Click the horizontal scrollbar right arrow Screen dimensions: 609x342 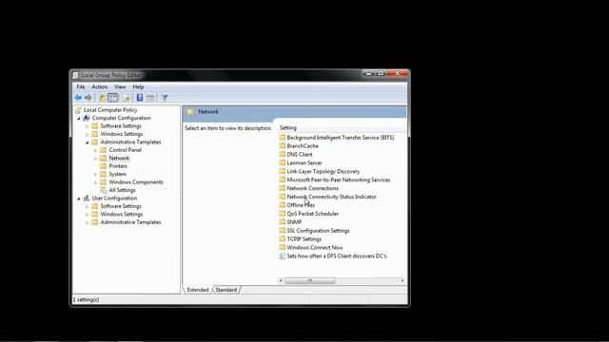pos(403,280)
